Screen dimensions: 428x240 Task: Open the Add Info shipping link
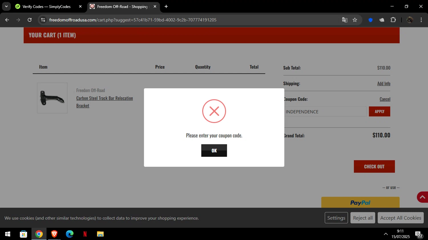384,83
